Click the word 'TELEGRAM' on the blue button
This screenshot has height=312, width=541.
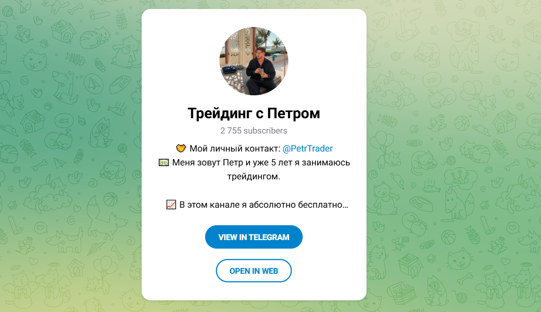269,237
